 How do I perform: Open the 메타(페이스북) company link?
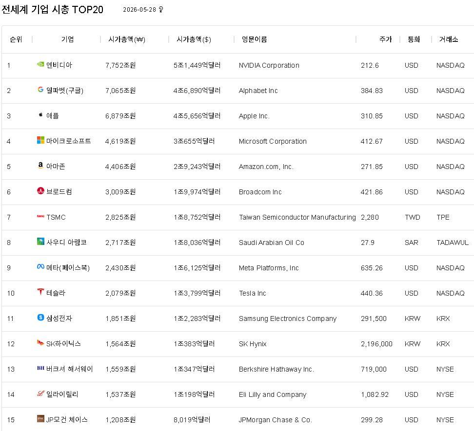tap(68, 267)
